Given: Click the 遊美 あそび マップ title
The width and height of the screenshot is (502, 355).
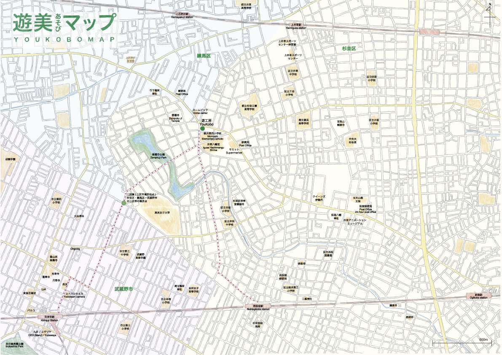Looking at the screenshot, I should [64, 23].
